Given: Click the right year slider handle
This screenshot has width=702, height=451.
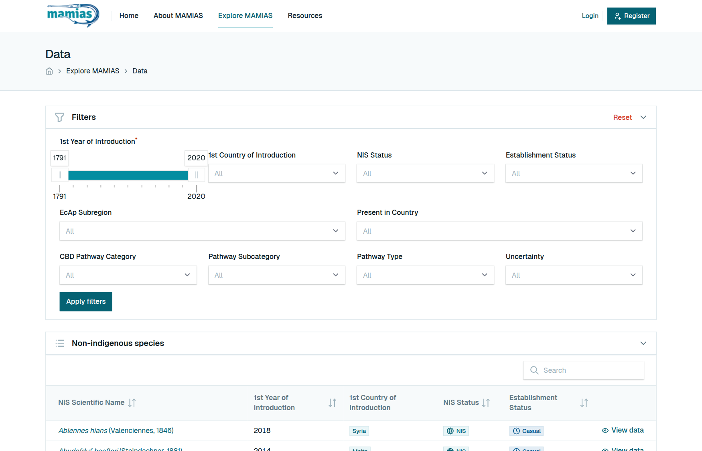Looking at the screenshot, I should pos(197,175).
